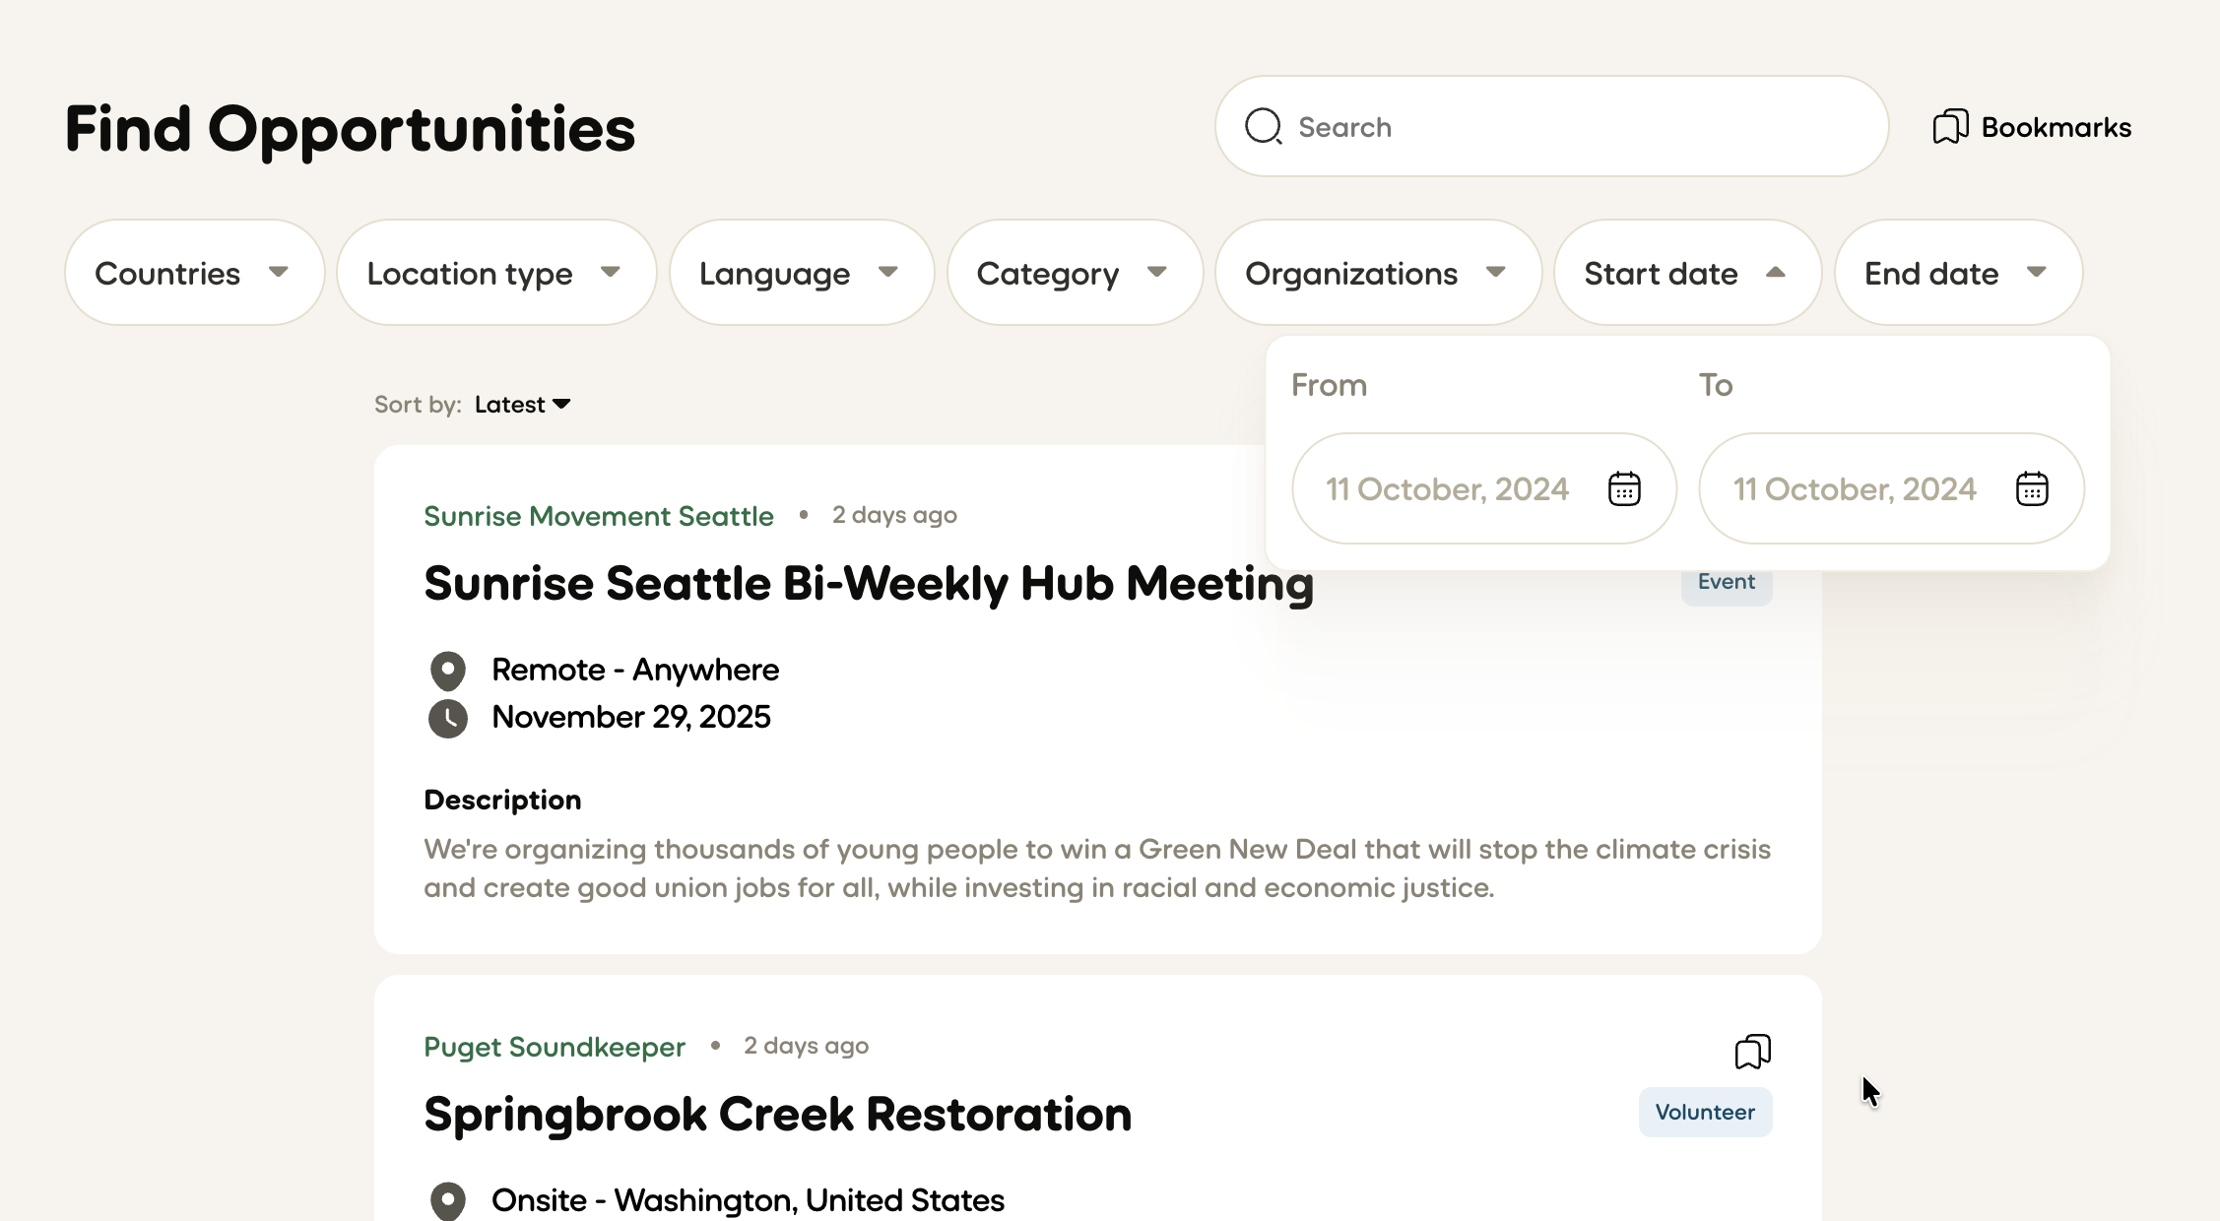Open the Location type filter
Image resolution: width=2220 pixels, height=1221 pixels.
pyautogui.click(x=495, y=273)
